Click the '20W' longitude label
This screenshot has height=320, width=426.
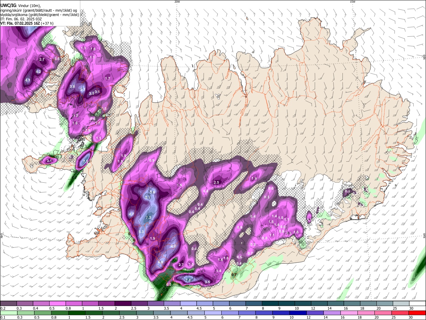[177, 2]
